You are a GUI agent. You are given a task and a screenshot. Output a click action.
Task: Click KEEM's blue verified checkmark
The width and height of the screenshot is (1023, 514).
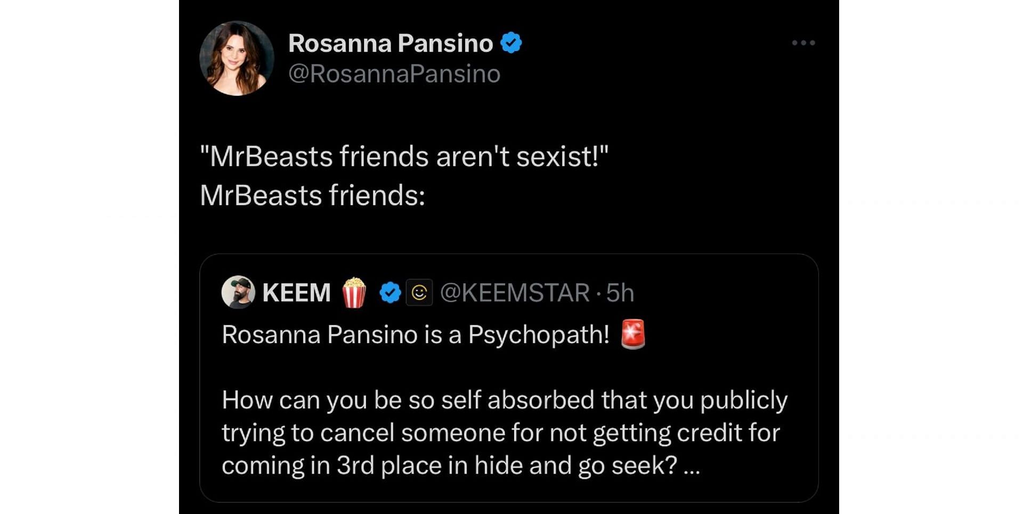(x=390, y=292)
